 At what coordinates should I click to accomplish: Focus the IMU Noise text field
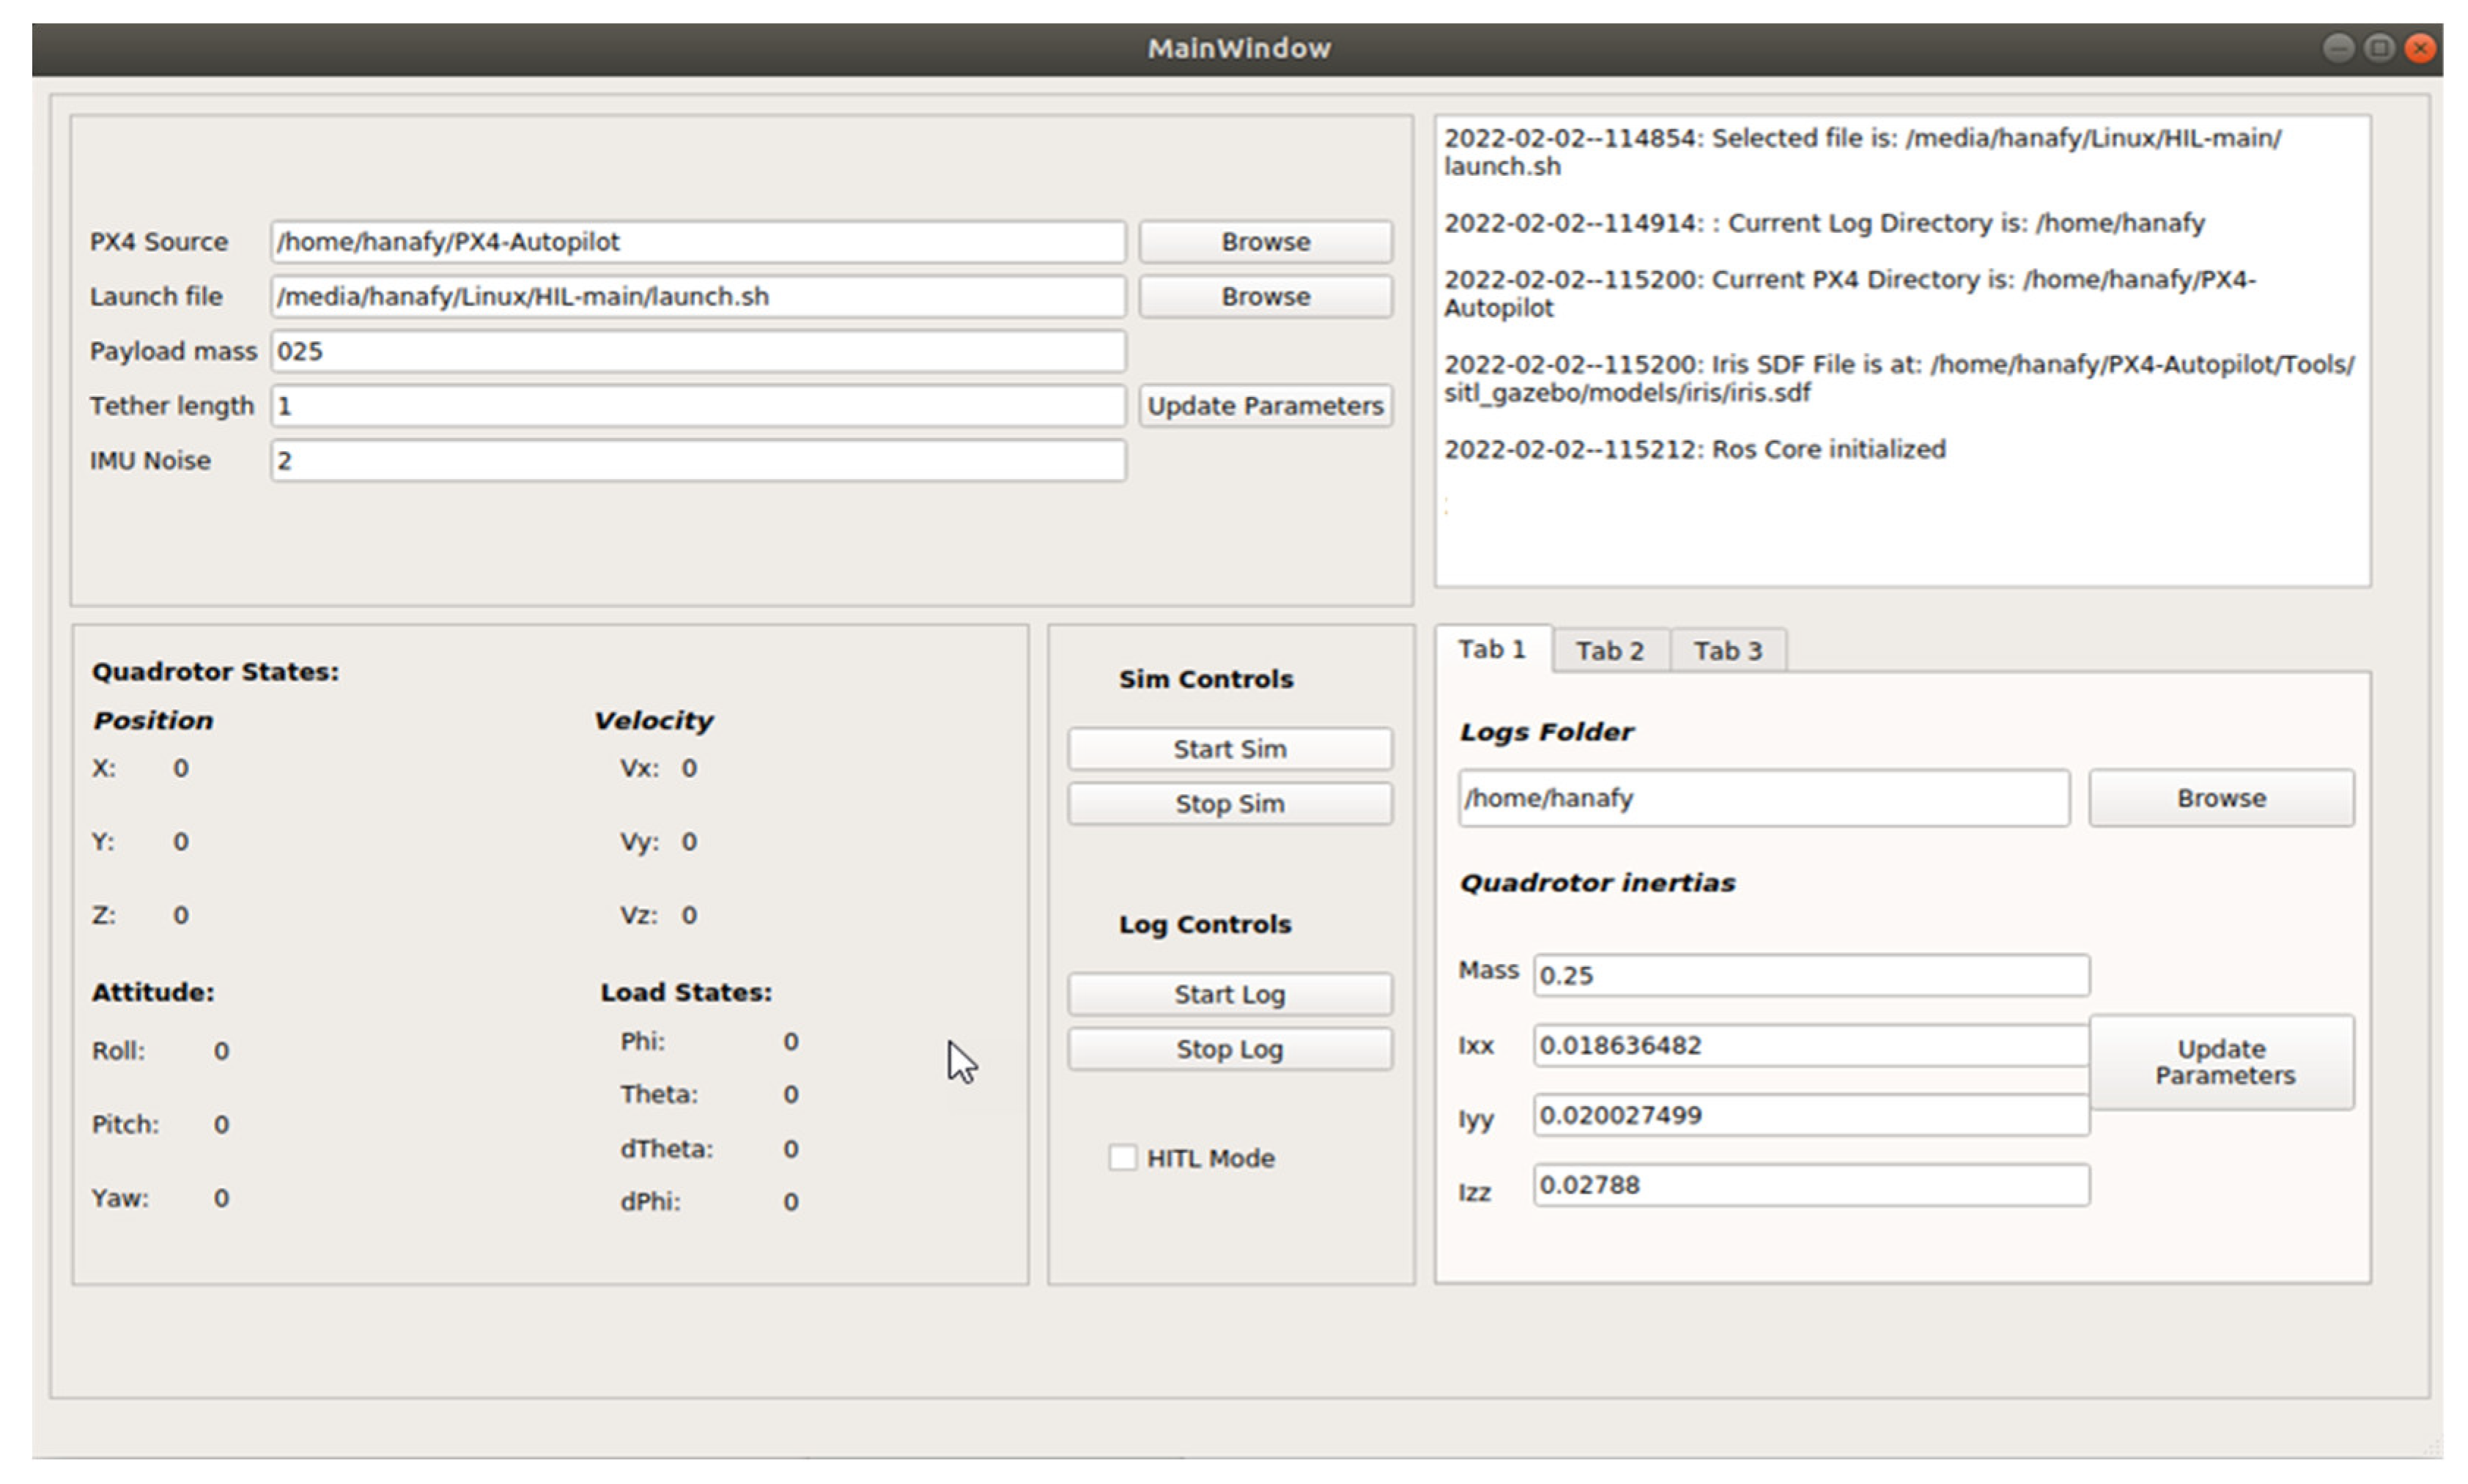(x=698, y=461)
